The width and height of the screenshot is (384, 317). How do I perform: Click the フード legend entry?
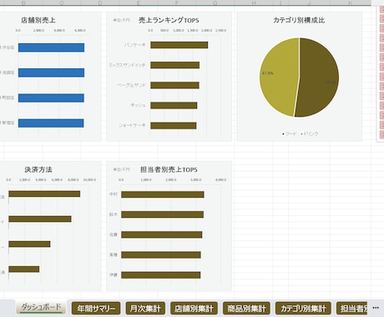290,133
